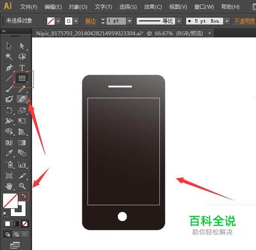Open the 视图(V) menu
Viewport: 256px width, 250px height.
(x=178, y=7)
